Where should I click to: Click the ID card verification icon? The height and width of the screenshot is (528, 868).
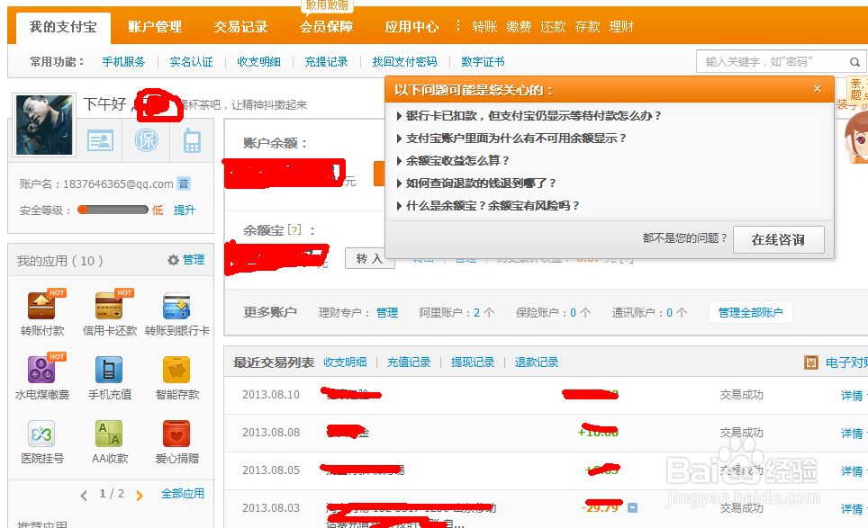[100, 140]
